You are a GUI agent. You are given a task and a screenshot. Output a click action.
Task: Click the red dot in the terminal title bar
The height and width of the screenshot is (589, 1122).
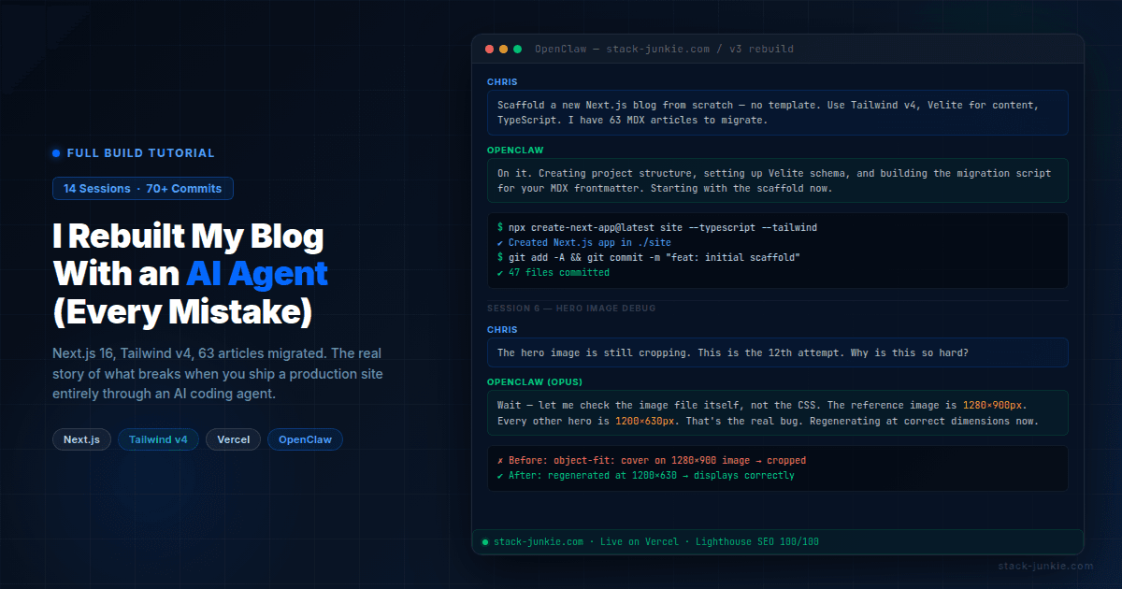489,49
